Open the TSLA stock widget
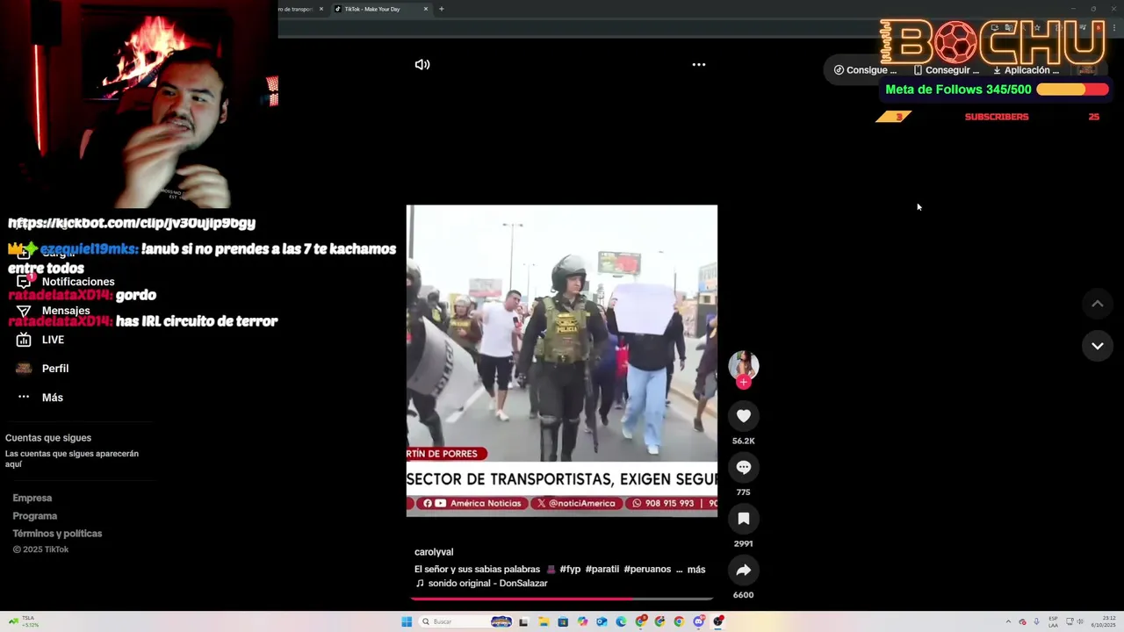Image resolution: width=1124 pixels, height=632 pixels. [x=23, y=621]
